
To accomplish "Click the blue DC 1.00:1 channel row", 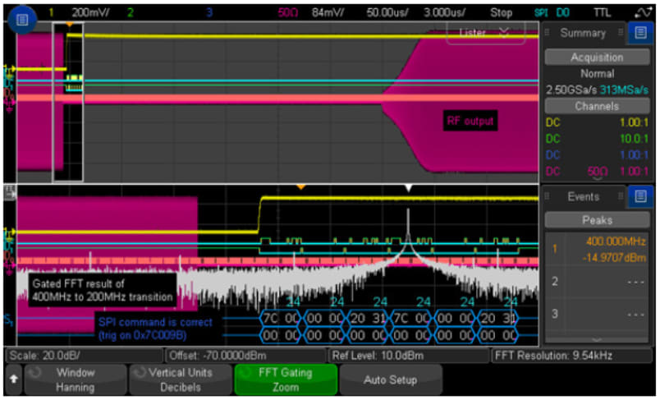I will (x=597, y=154).
